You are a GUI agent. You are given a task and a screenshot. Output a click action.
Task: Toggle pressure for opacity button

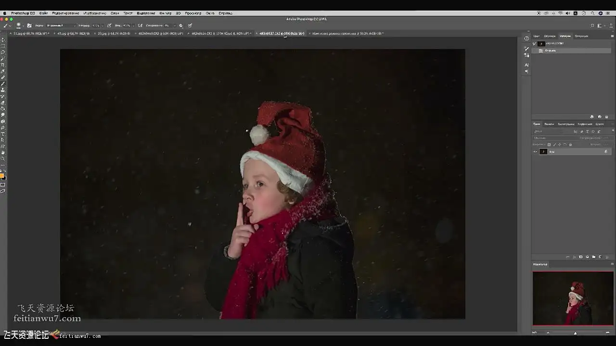[x=109, y=25]
